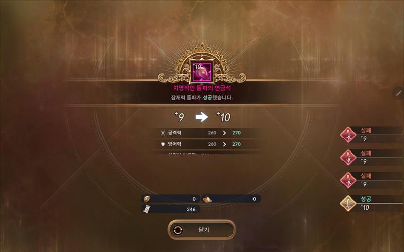Viewport: 404px width, 252px height.
Task: Click the 성공 result label in history
Action: click(366, 199)
